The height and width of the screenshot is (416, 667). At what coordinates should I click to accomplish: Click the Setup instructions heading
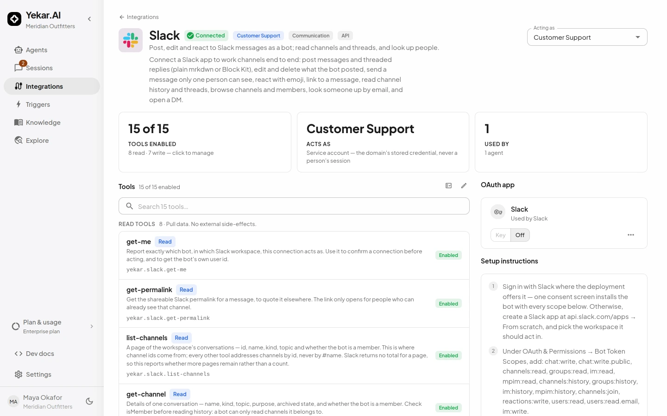point(510,261)
